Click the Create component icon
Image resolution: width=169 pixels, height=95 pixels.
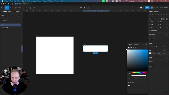click(x=81, y=8)
